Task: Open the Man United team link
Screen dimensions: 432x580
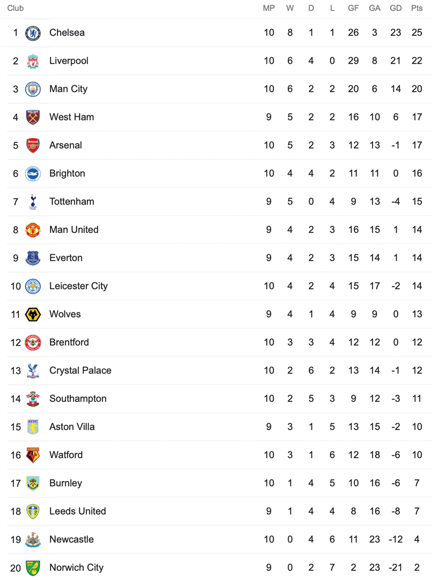Action: [74, 230]
